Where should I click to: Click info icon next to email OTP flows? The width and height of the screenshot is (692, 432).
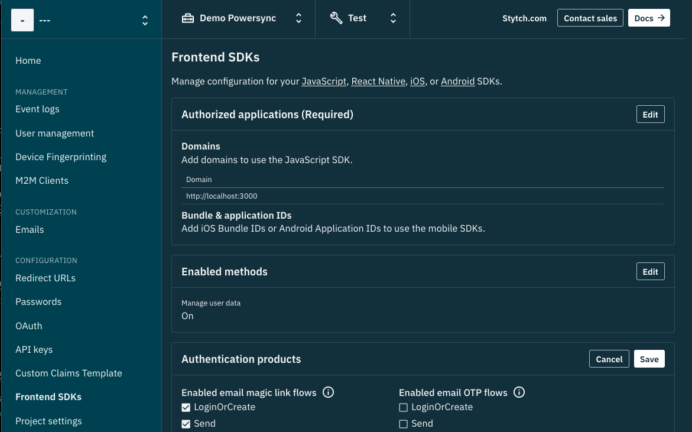pyautogui.click(x=519, y=392)
